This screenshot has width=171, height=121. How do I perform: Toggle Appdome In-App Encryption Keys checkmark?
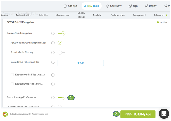pyautogui.click(x=60, y=43)
